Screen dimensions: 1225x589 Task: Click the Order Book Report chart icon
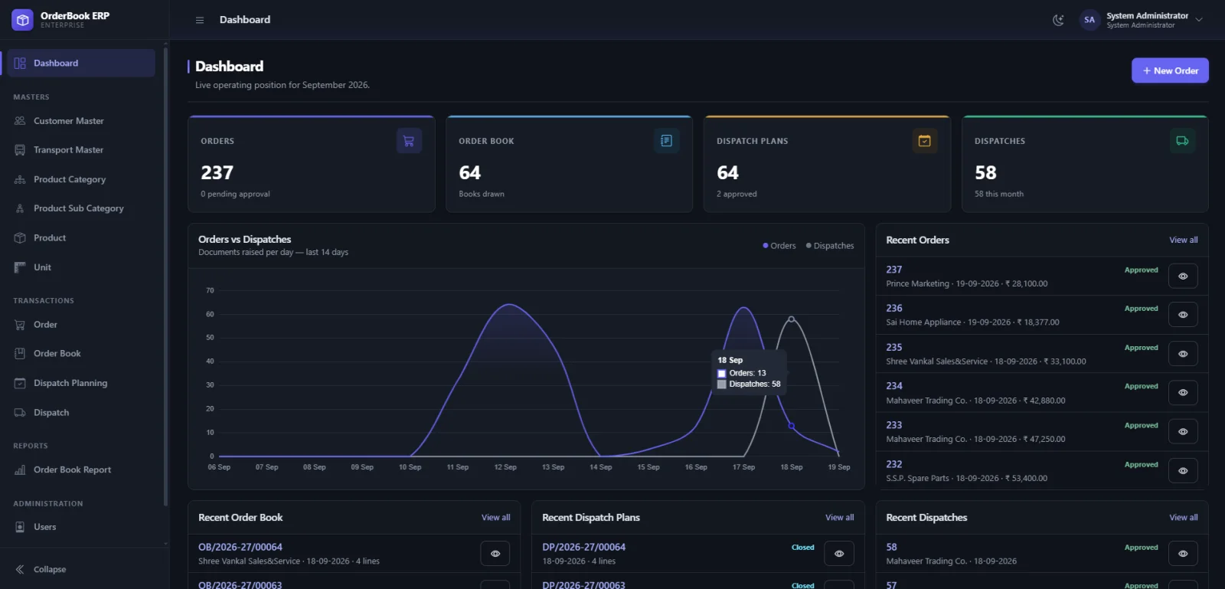tap(20, 470)
